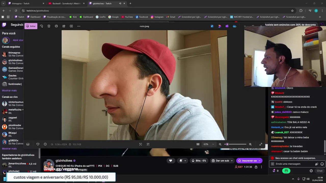
Task: Open notification bell dropdown
Action: point(183,161)
